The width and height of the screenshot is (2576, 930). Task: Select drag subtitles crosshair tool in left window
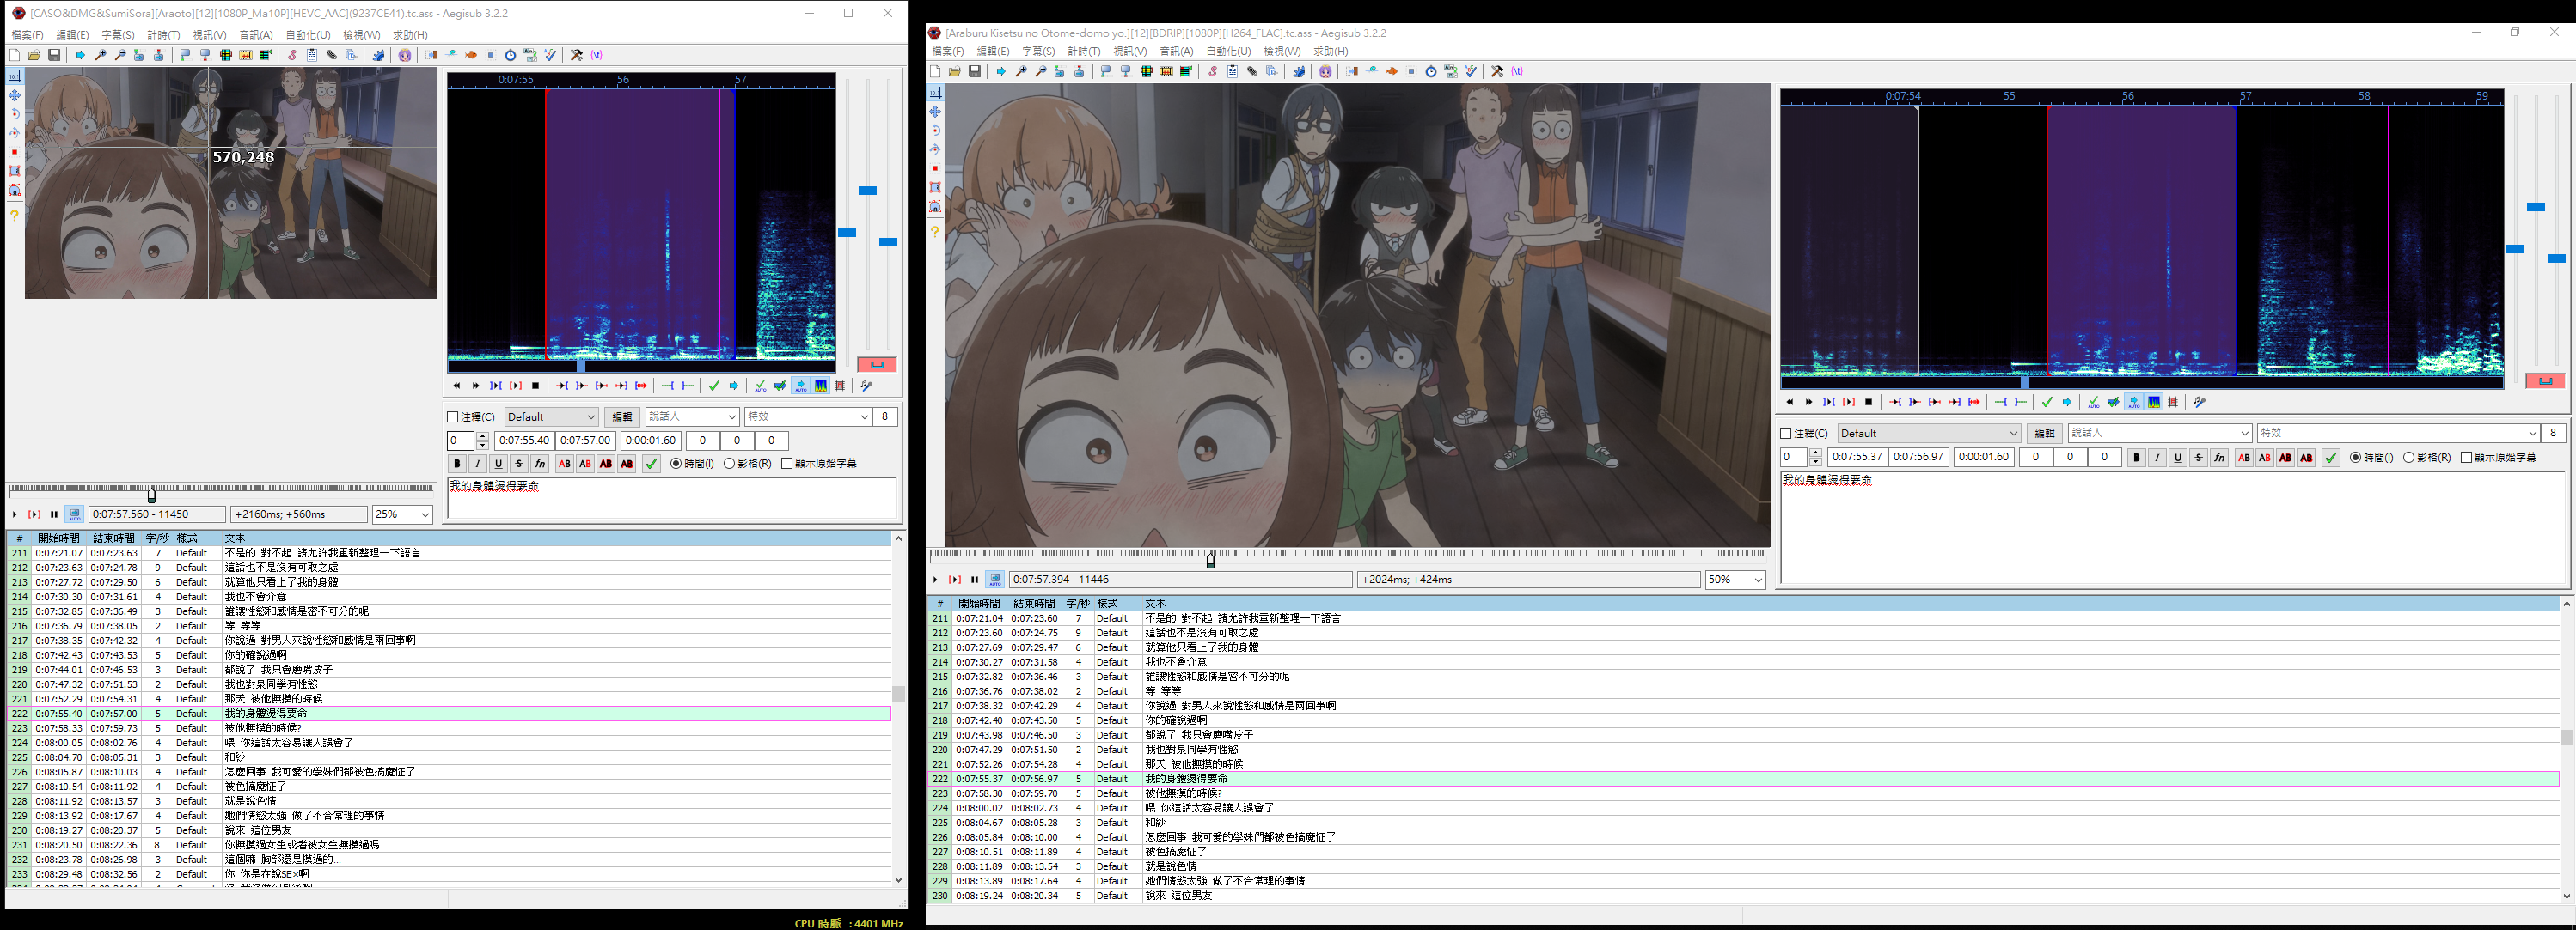coord(14,95)
